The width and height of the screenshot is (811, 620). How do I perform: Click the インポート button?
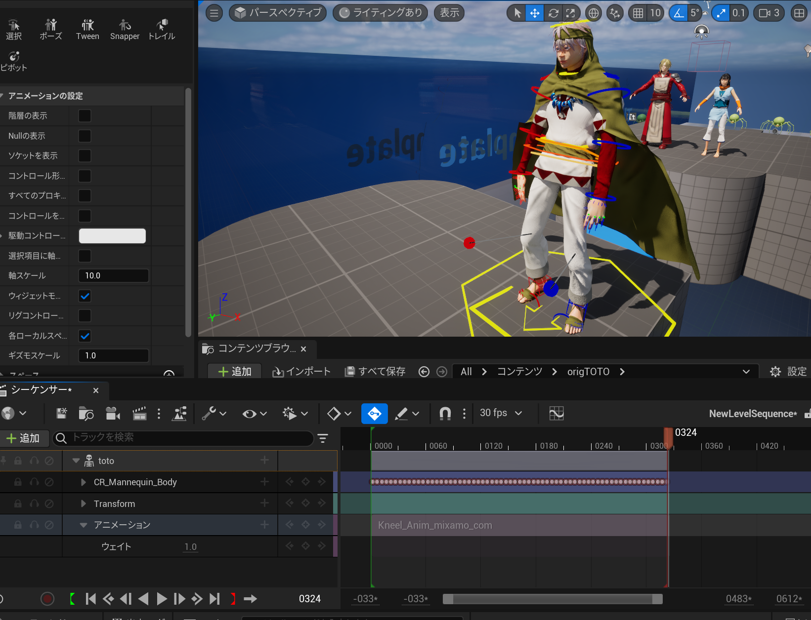pos(301,372)
